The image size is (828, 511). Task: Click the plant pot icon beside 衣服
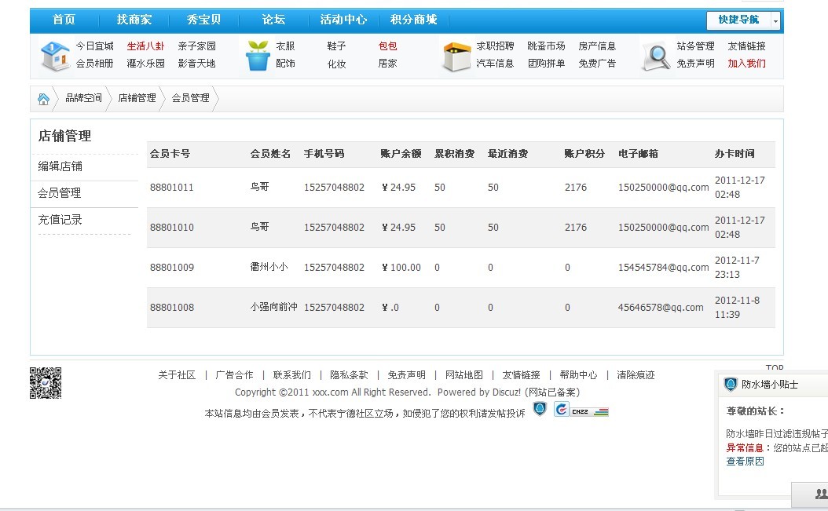coord(258,56)
